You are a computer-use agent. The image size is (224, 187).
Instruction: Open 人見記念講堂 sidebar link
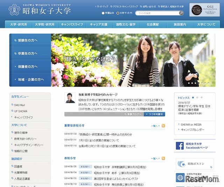click(22, 179)
